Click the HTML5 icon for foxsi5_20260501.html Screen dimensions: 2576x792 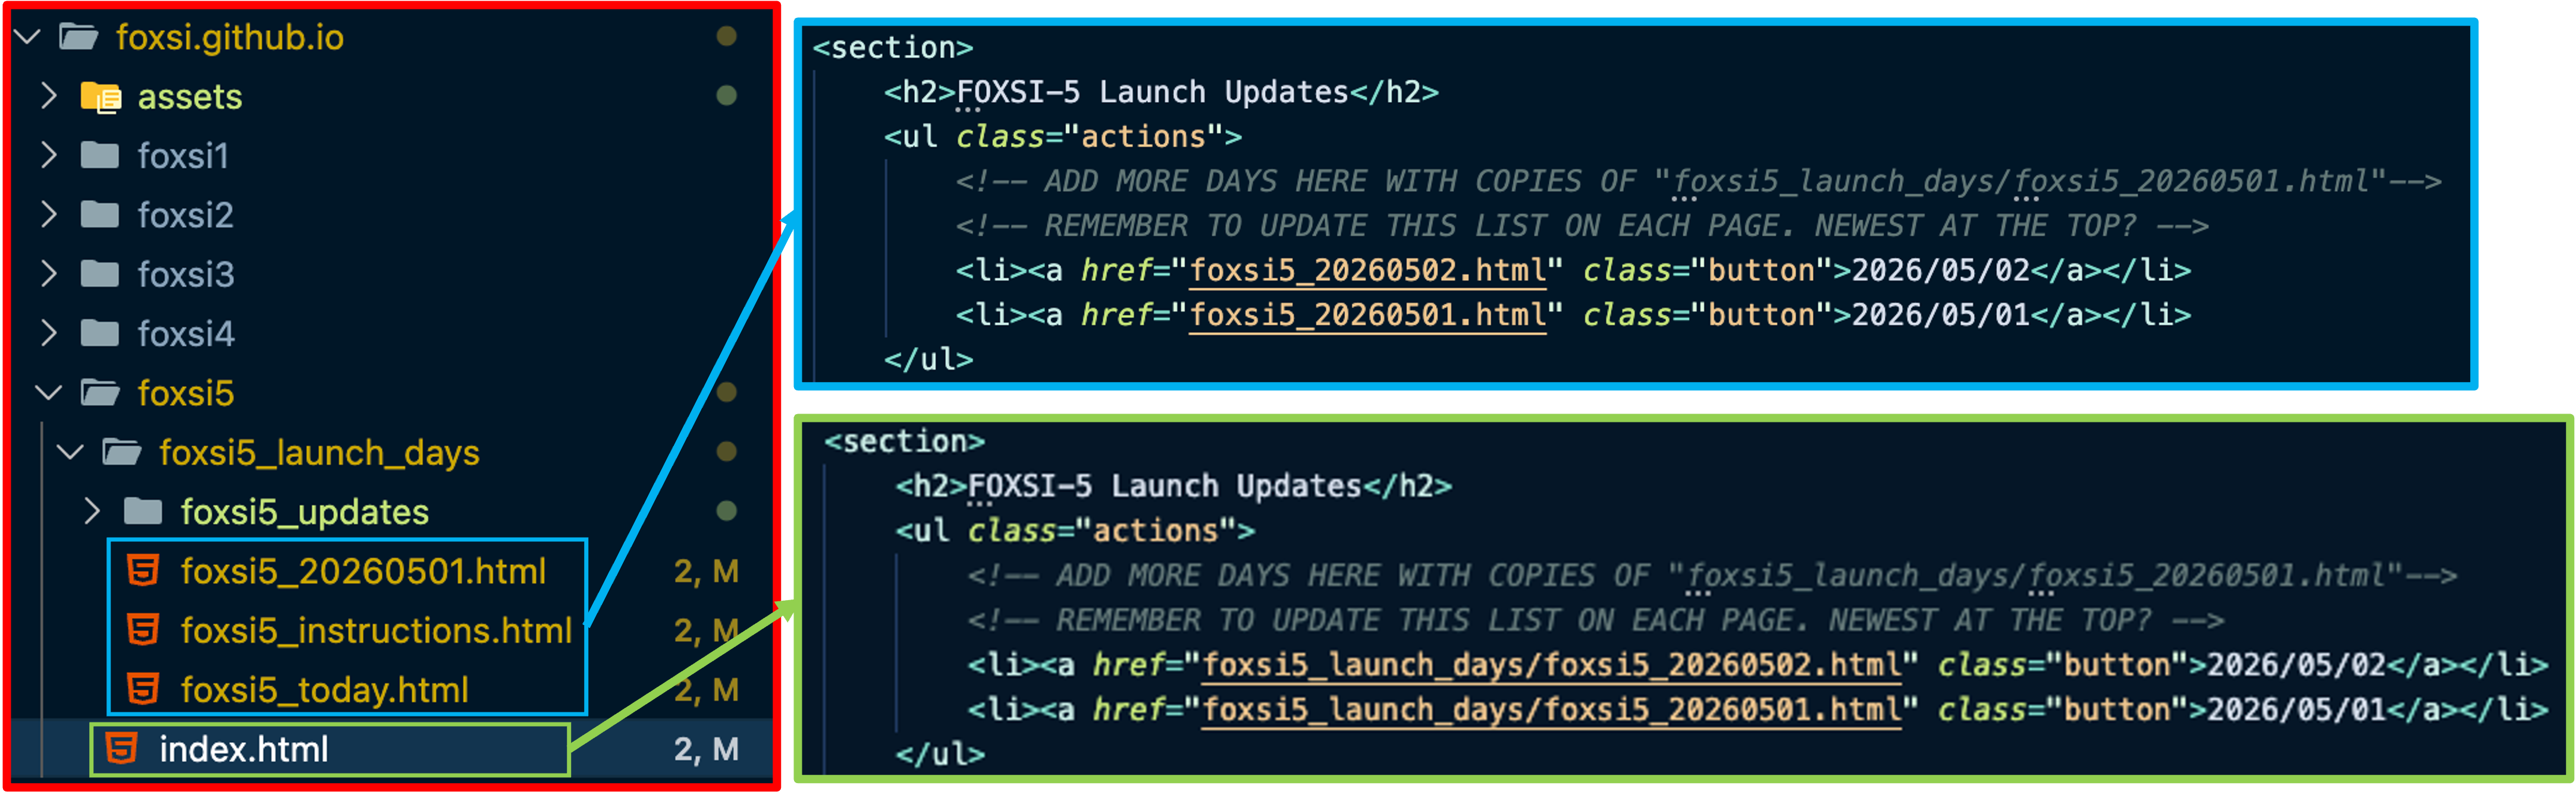coord(143,572)
